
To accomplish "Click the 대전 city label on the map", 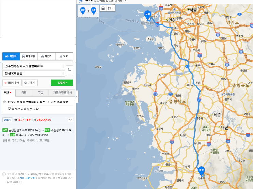I will click(224, 127).
